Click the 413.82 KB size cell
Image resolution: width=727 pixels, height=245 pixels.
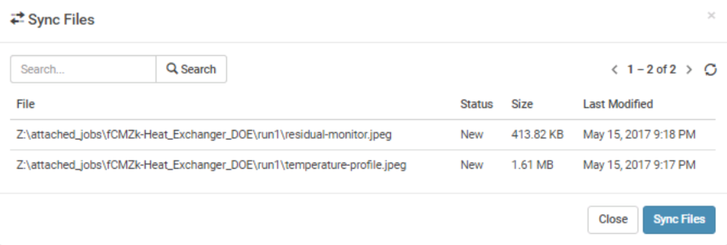tap(537, 135)
